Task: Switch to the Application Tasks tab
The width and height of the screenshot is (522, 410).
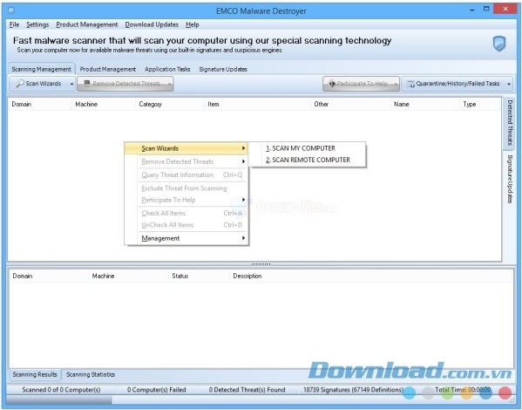Action: click(x=167, y=69)
